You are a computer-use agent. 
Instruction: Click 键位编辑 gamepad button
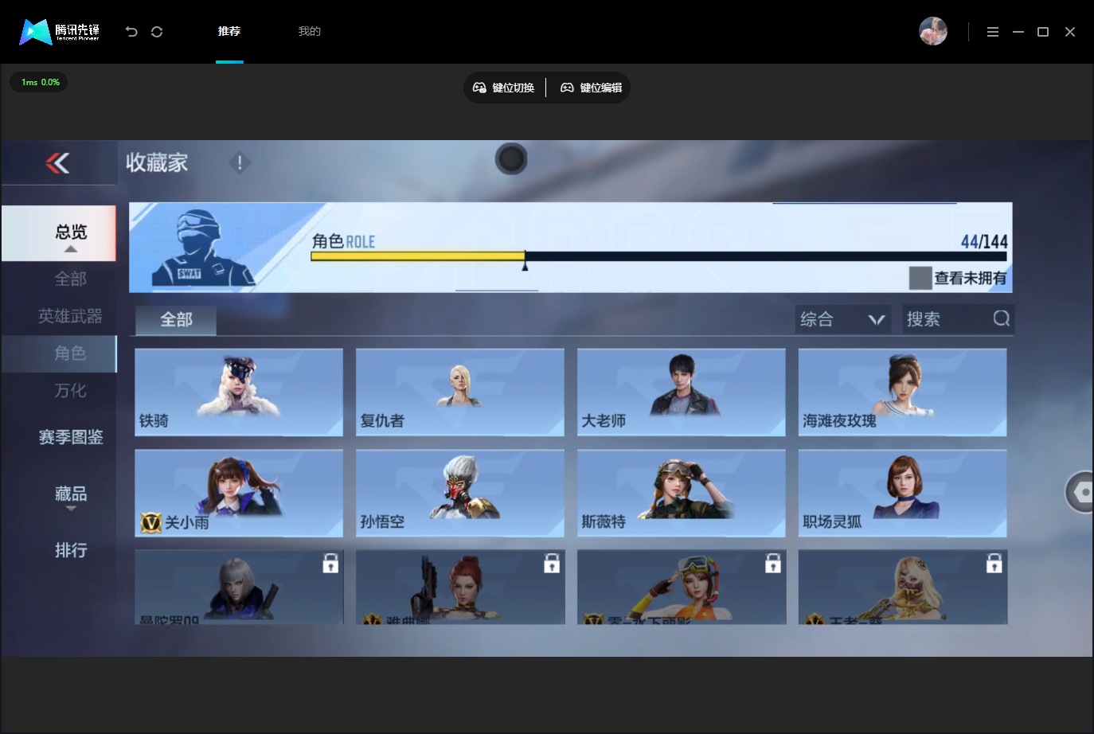[x=592, y=88]
